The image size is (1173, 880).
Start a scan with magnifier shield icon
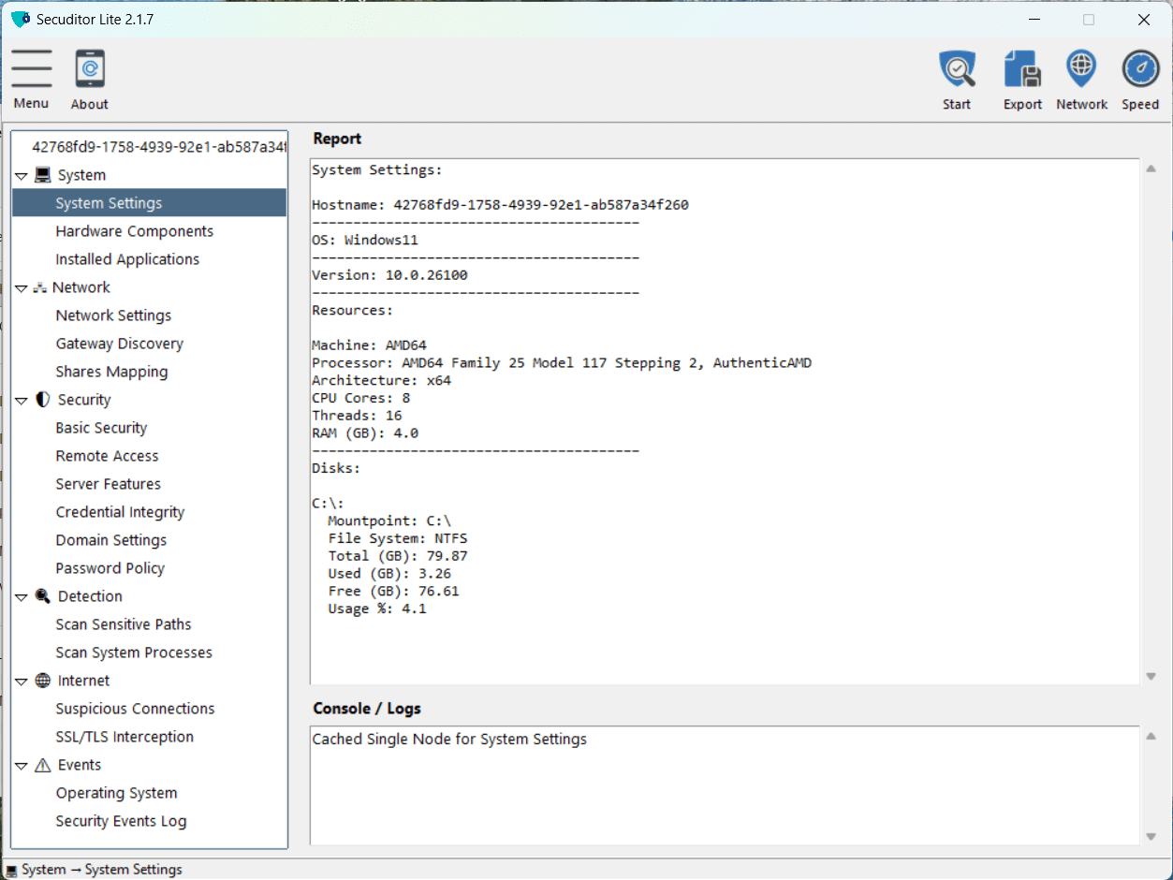957,68
